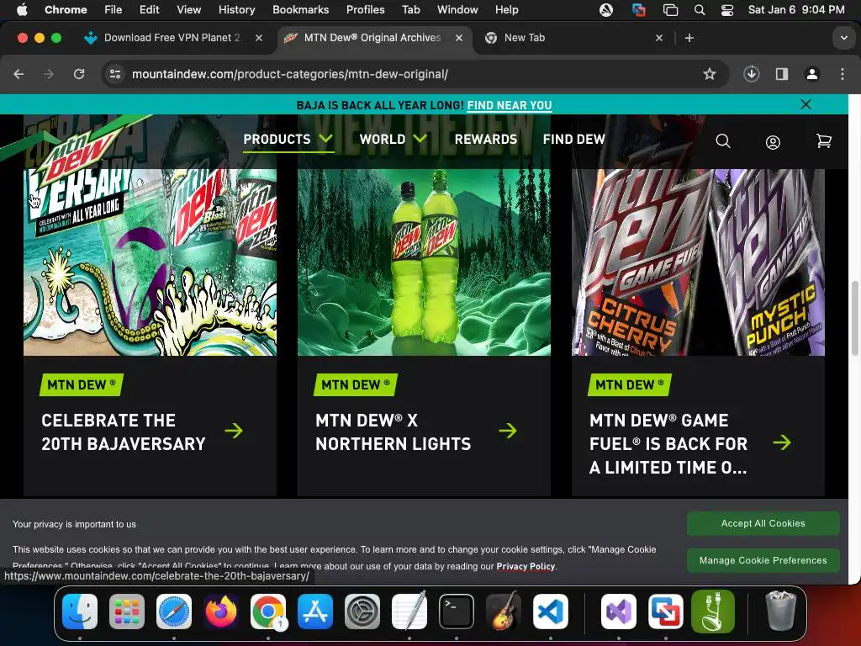The image size is (861, 646).
Task: Launch Firefox from the Dock
Action: click(221, 612)
